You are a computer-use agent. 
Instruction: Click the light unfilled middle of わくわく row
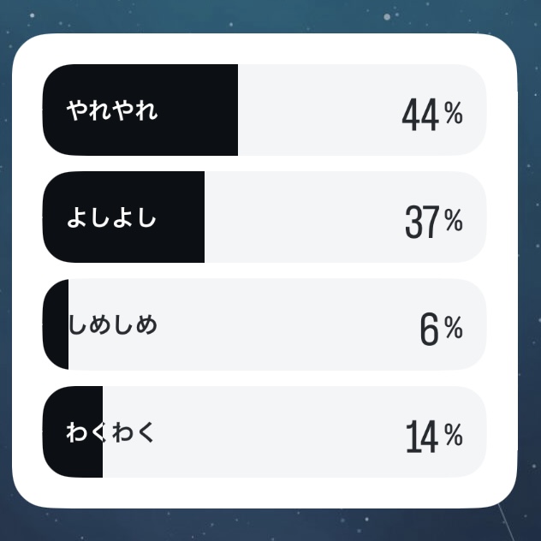tap(276, 432)
